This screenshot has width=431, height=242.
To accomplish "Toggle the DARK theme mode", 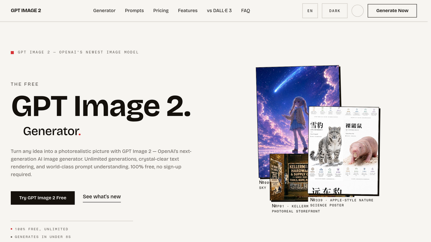I will tap(334, 11).
